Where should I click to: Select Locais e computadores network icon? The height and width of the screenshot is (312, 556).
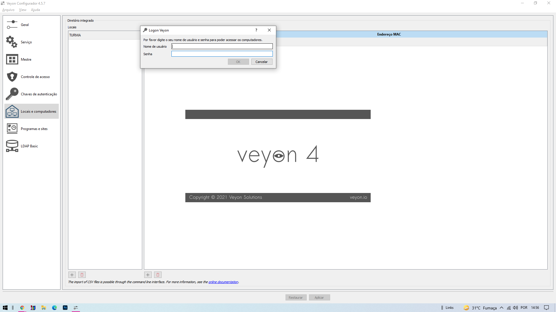click(12, 111)
